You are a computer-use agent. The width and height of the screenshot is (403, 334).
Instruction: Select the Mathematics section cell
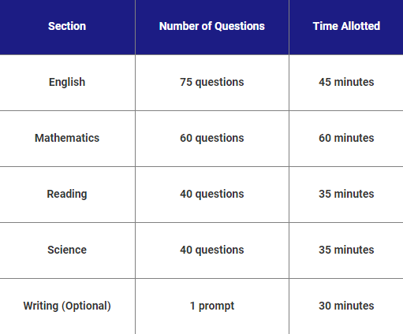click(x=67, y=138)
